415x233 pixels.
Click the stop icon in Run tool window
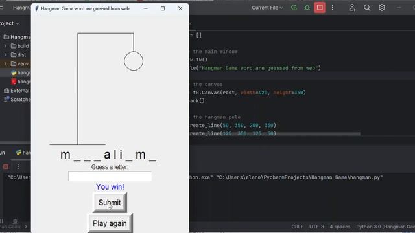(x=6, y=167)
